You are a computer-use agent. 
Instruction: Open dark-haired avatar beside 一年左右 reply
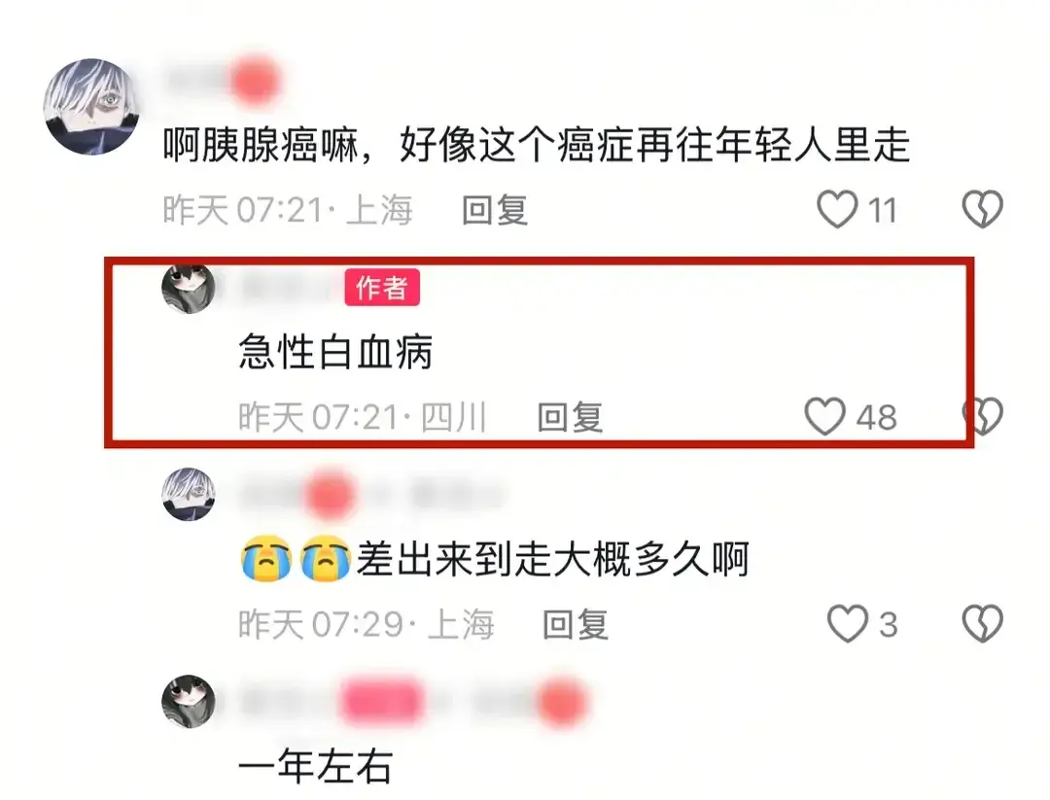[x=189, y=701]
